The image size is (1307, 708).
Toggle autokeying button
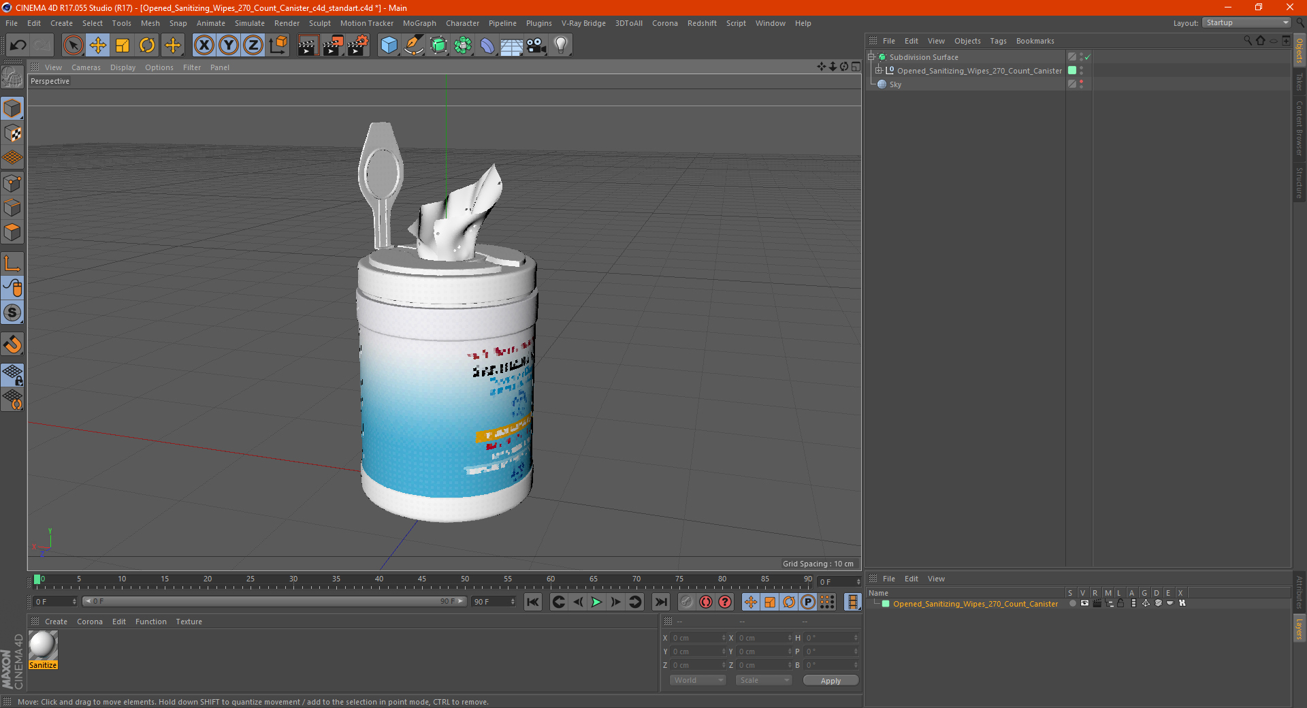point(706,602)
